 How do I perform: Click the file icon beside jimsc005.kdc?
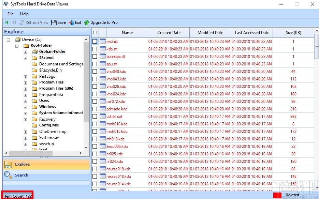coord(103,146)
